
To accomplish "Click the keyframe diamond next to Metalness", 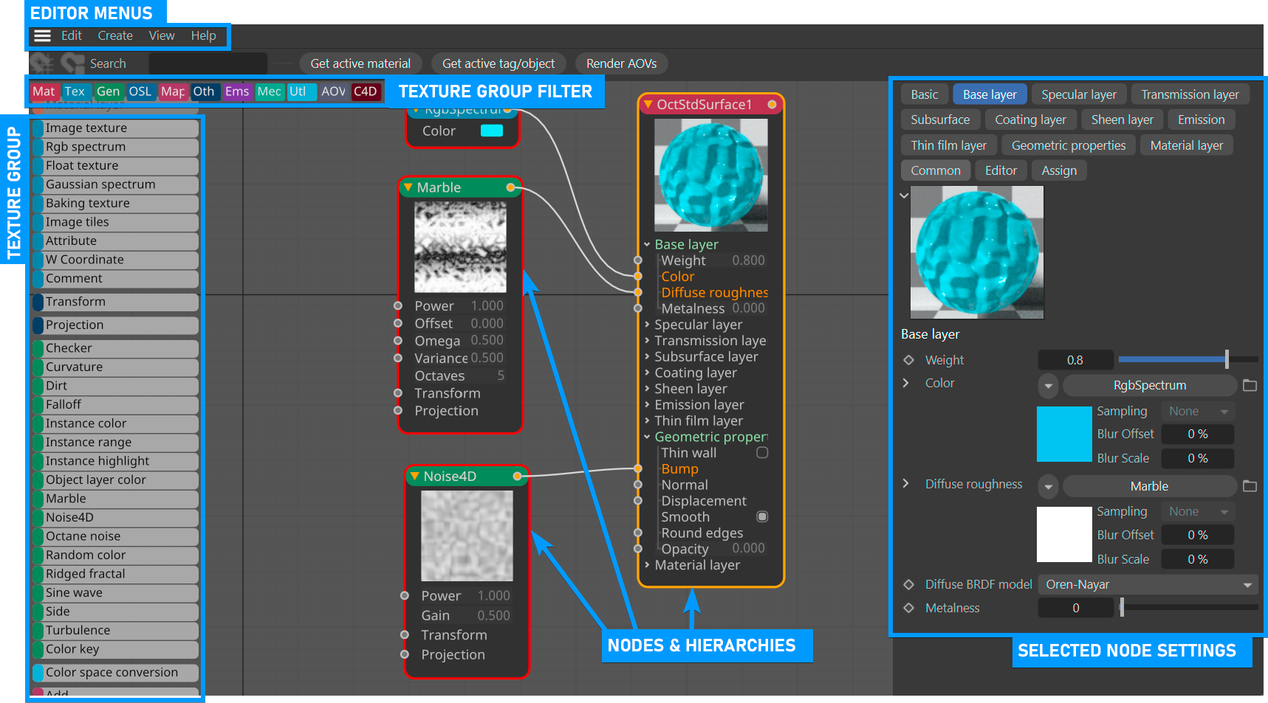I will point(909,608).
